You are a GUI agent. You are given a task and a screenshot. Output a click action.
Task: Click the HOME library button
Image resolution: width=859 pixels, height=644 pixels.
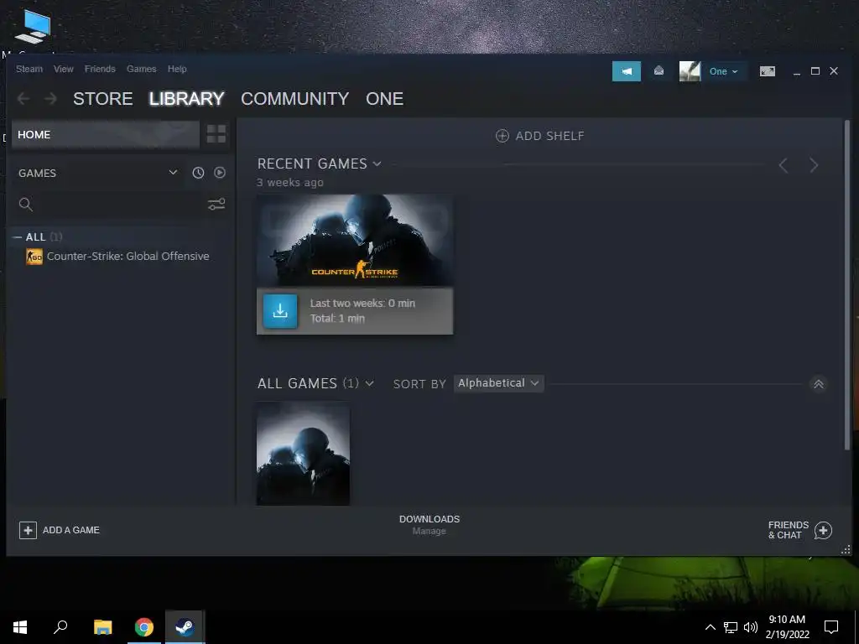pos(105,135)
